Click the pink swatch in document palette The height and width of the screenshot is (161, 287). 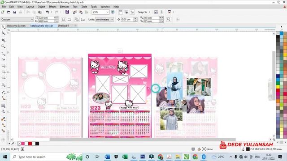coord(23,144)
